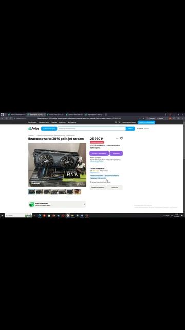
Task: Click the Windows taskbar search box
Action: tap(18, 216)
